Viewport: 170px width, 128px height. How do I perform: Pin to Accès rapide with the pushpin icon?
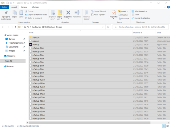6,15
